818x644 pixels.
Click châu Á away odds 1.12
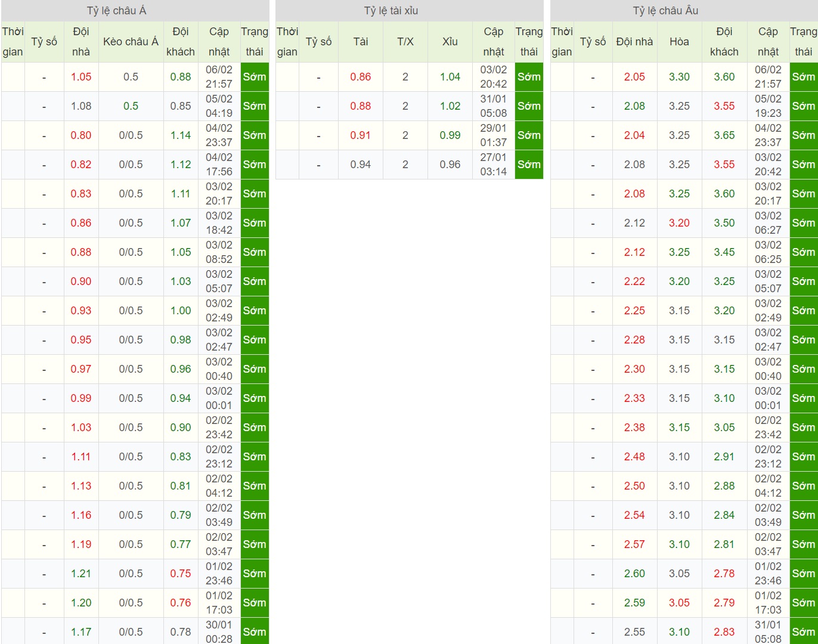click(x=181, y=165)
